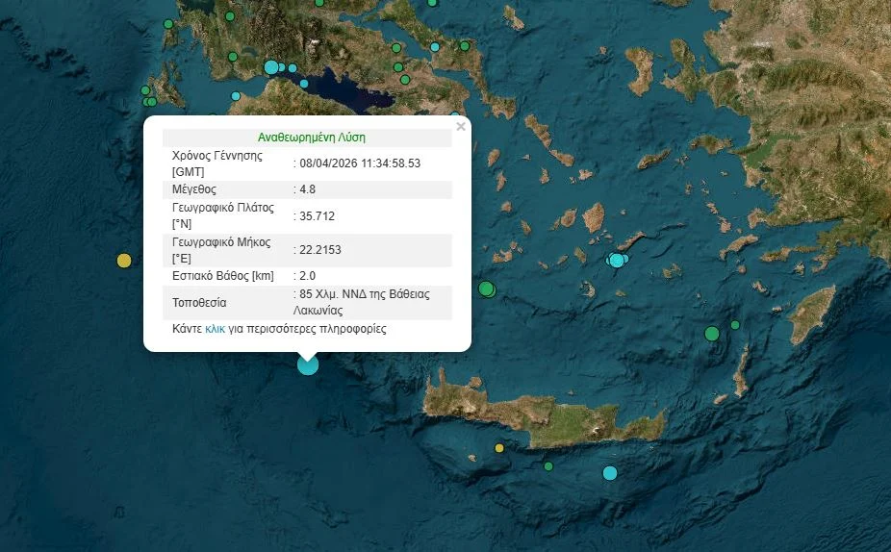Open the 'κλικ' link for more information

pyautogui.click(x=215, y=329)
